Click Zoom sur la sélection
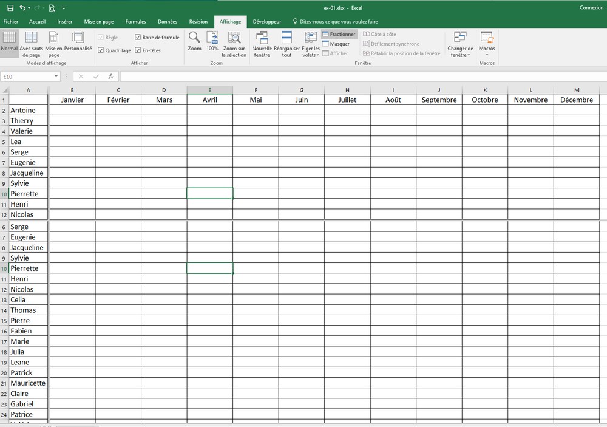 pyautogui.click(x=234, y=44)
